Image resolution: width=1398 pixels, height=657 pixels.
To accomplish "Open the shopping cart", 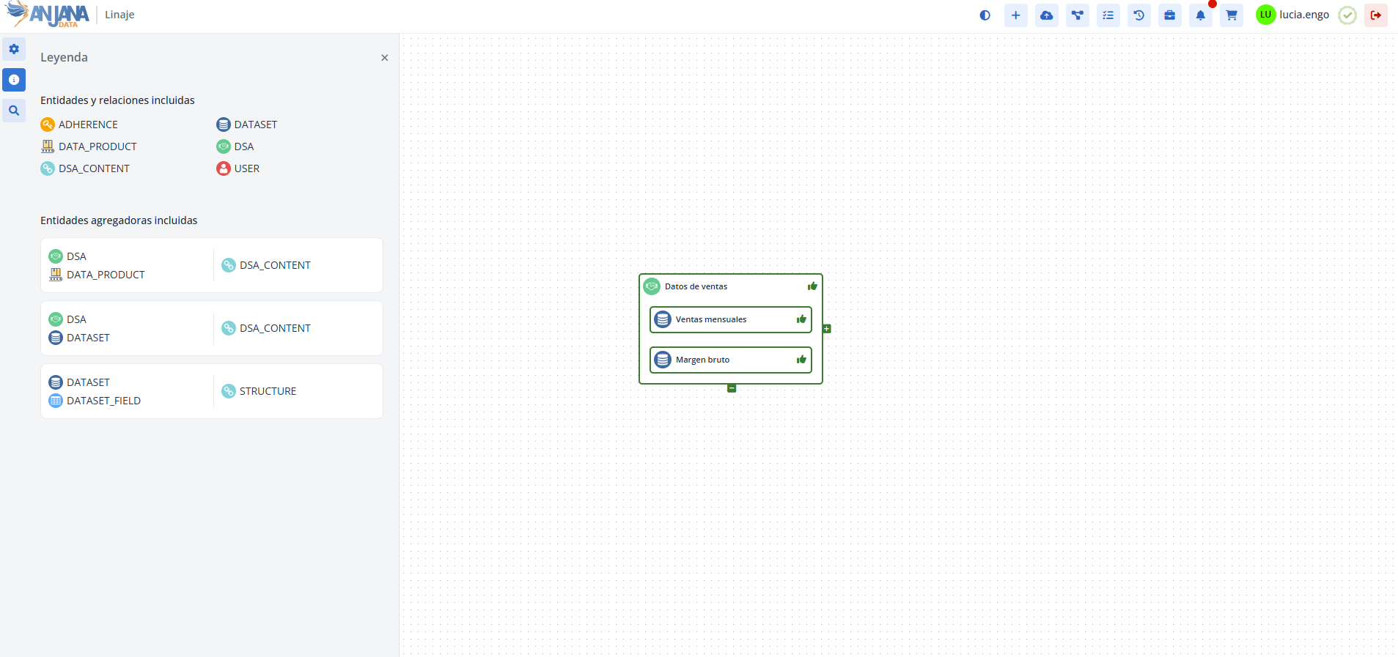I will [1231, 15].
